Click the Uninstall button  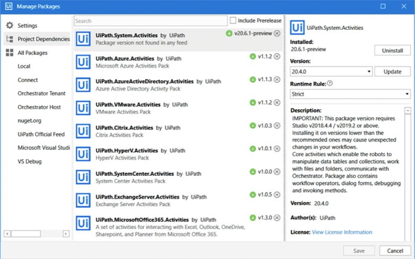(392, 50)
